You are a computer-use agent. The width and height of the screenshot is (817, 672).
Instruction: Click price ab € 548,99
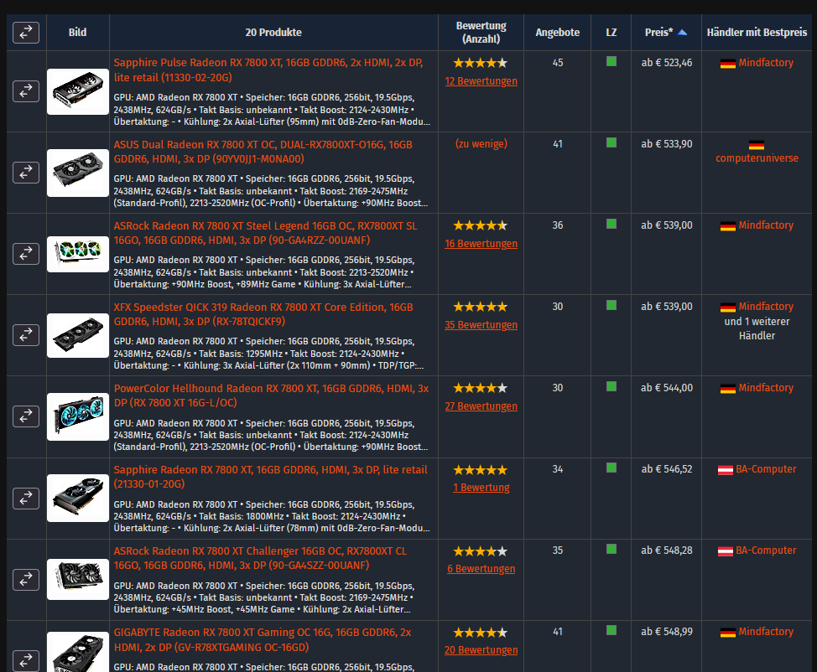(667, 632)
